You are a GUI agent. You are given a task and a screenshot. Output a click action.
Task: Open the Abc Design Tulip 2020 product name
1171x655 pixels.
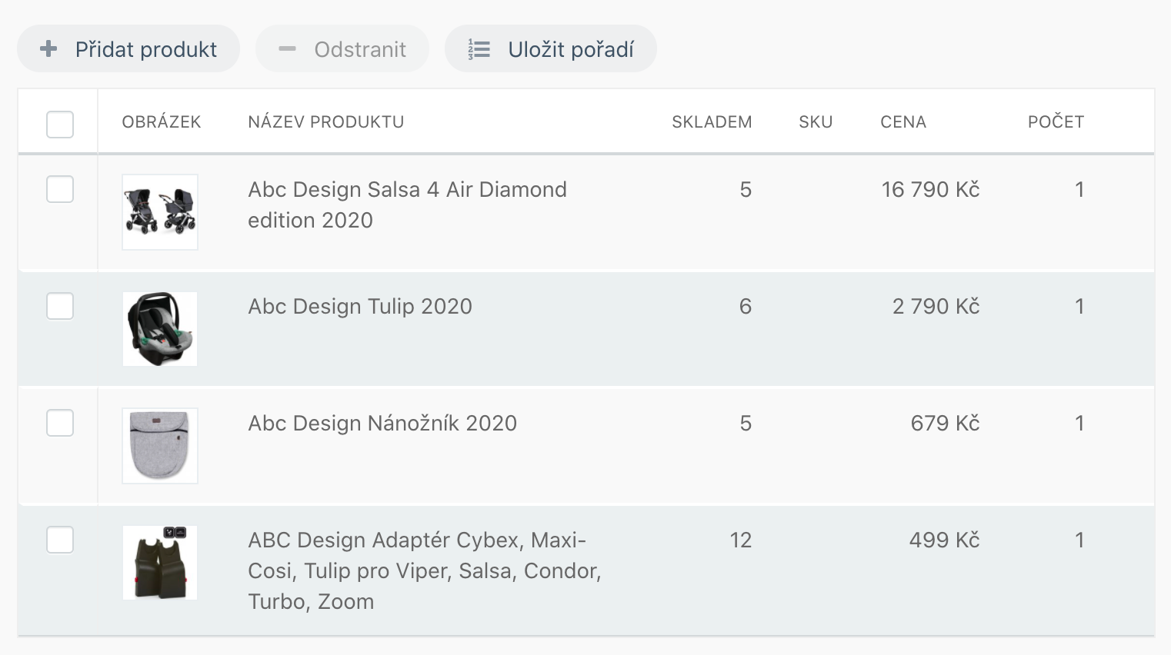[x=359, y=306]
